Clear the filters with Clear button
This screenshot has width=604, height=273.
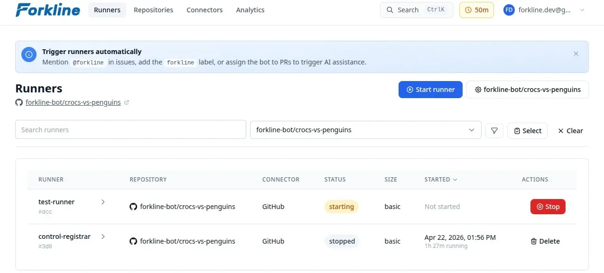click(x=570, y=131)
